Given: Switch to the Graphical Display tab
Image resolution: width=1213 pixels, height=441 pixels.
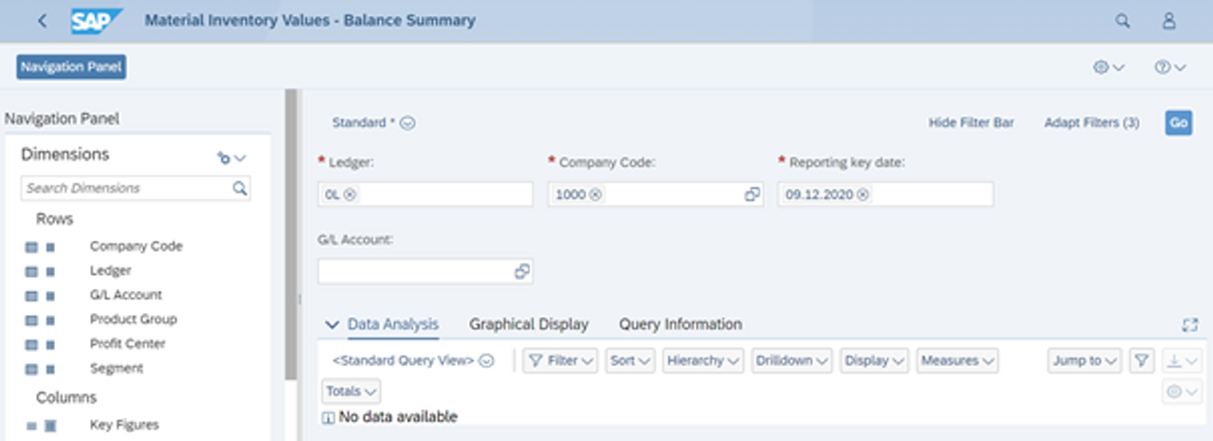Looking at the screenshot, I should tap(529, 324).
